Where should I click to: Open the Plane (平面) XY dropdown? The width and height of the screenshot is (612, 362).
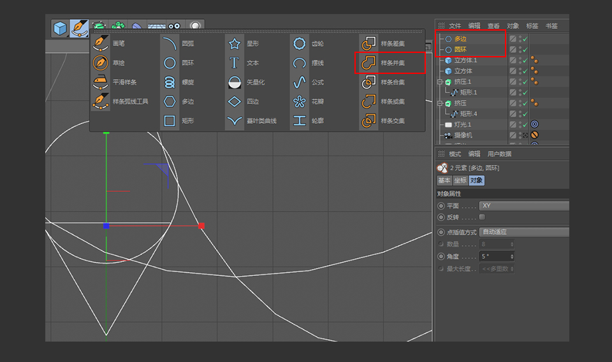[523, 206]
